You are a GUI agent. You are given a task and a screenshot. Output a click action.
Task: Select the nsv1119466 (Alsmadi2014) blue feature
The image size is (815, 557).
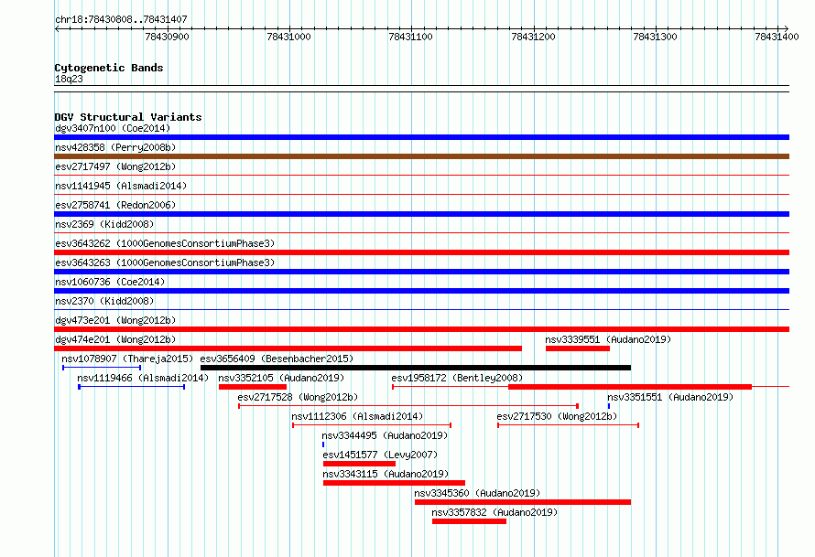(x=131, y=387)
